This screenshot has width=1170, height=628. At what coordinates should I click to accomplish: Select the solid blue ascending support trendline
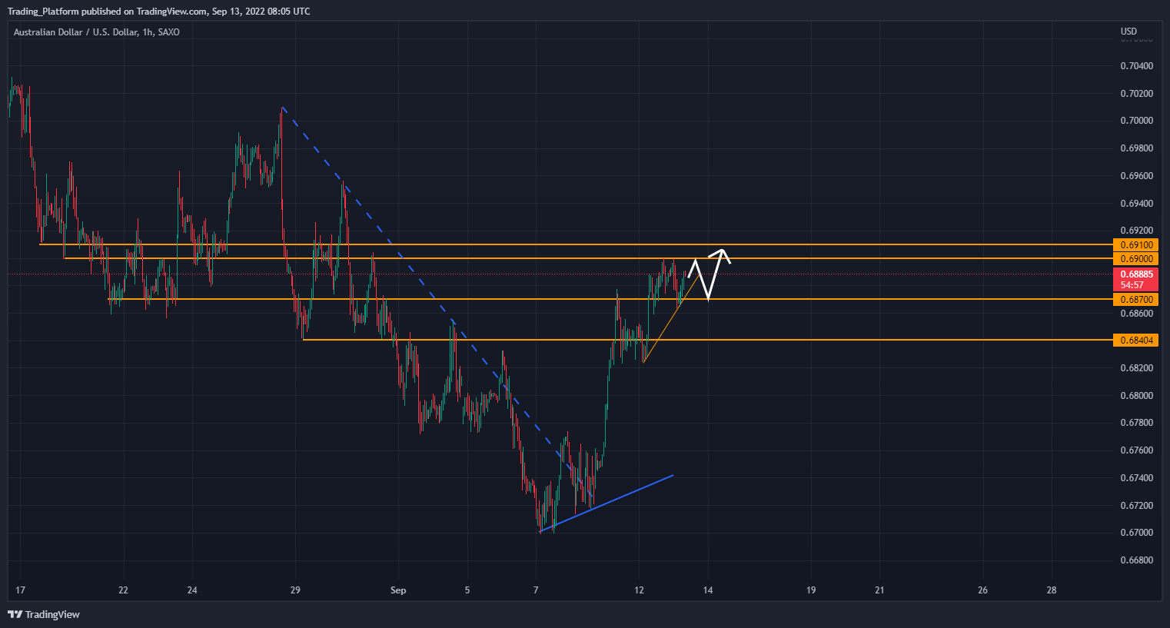point(607,503)
